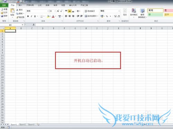
Task: Click the phonetic guide (文) icon
Action: 60,16
